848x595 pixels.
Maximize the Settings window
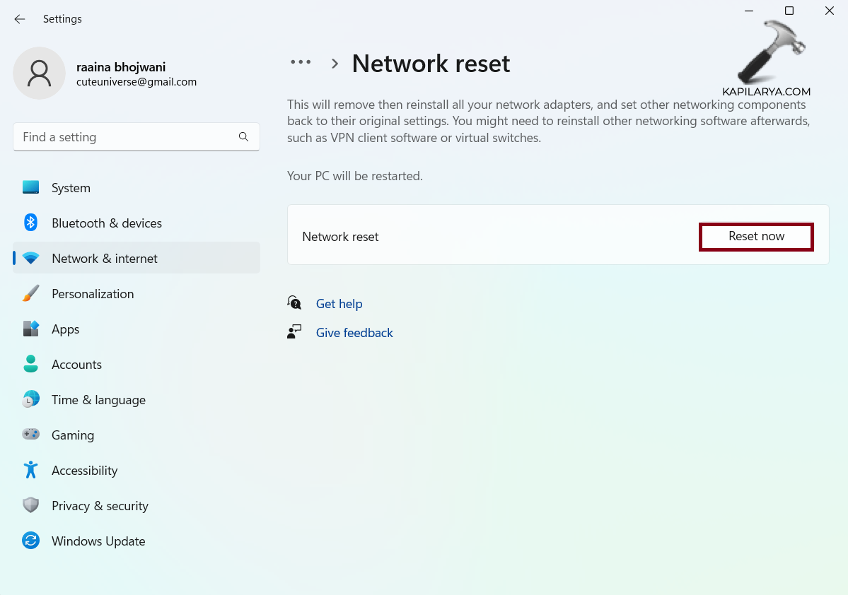click(789, 11)
